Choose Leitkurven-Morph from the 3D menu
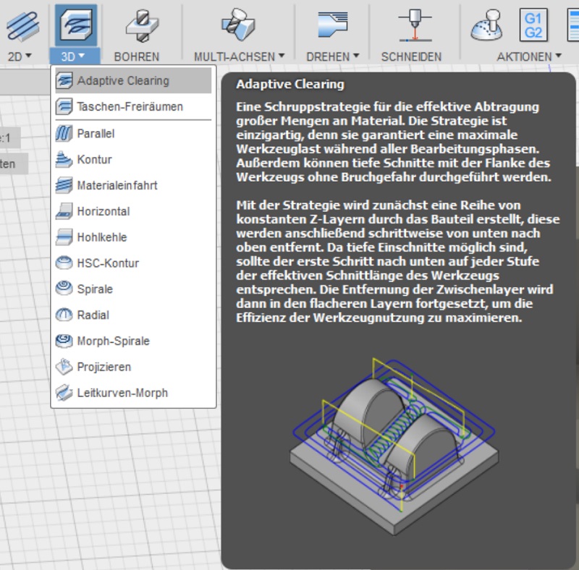 pyautogui.click(x=133, y=393)
